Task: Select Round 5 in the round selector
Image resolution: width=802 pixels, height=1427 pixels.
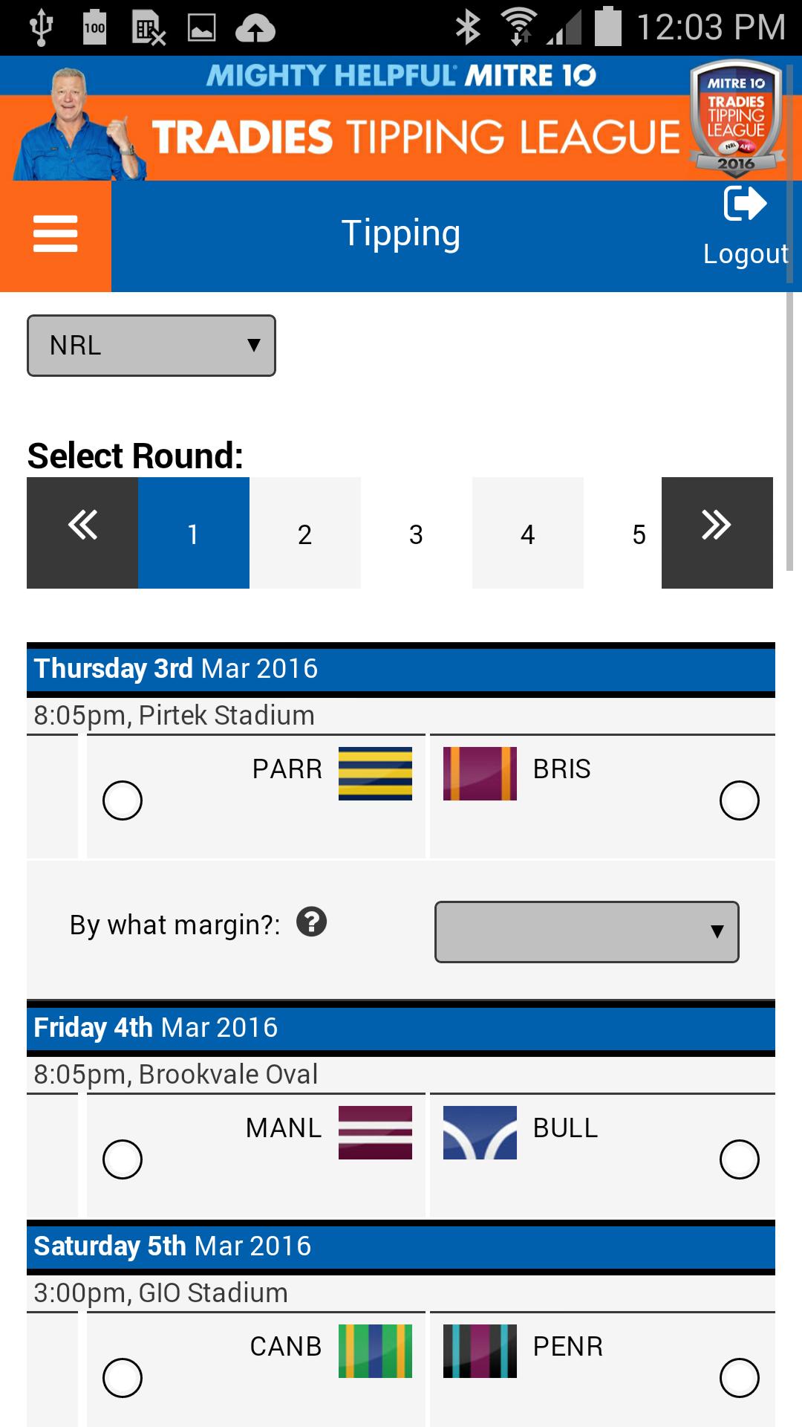Action: click(639, 532)
